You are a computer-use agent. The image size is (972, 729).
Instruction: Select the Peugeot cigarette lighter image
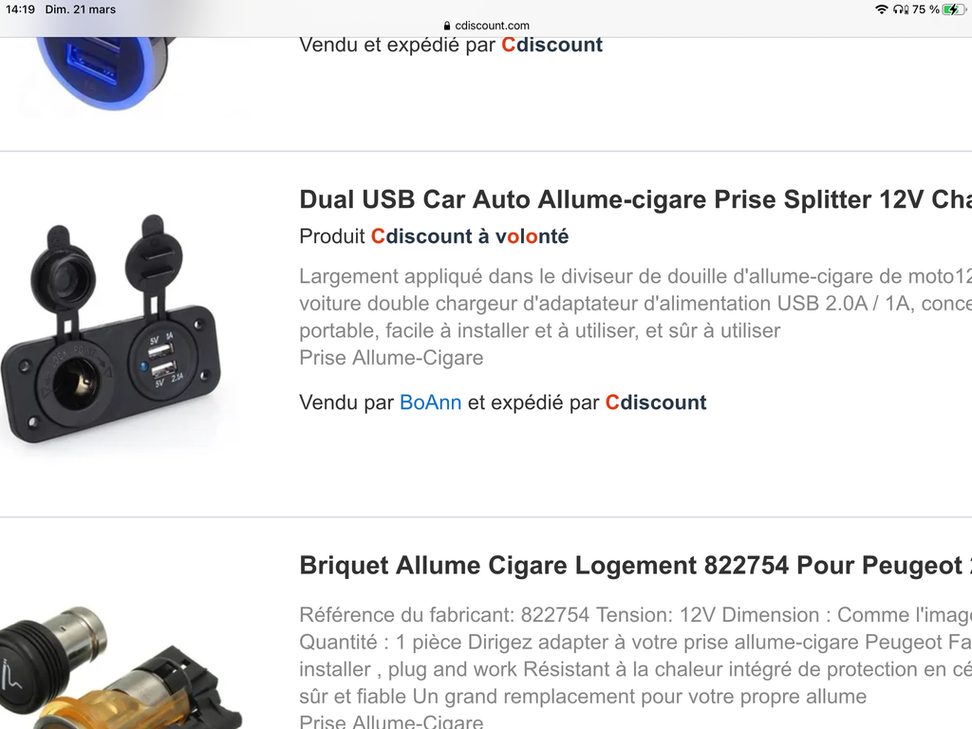click(118, 666)
